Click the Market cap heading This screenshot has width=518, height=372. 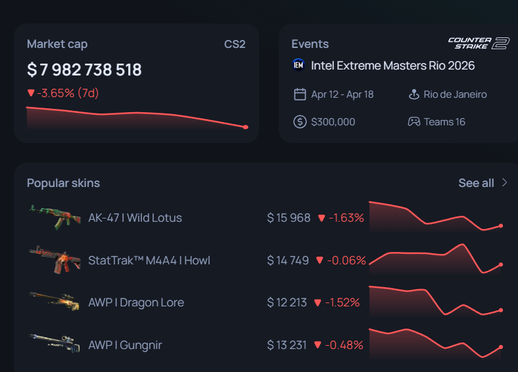[x=57, y=44]
